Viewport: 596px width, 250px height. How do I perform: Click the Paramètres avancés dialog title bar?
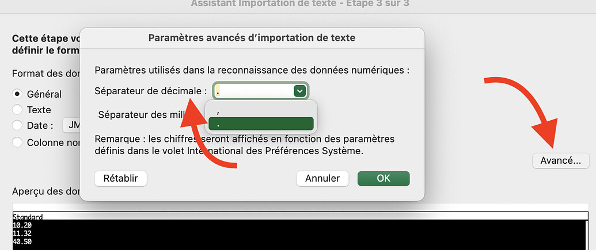click(252, 38)
